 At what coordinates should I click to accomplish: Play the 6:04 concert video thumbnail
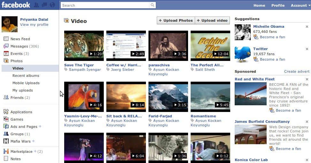tap(126, 148)
